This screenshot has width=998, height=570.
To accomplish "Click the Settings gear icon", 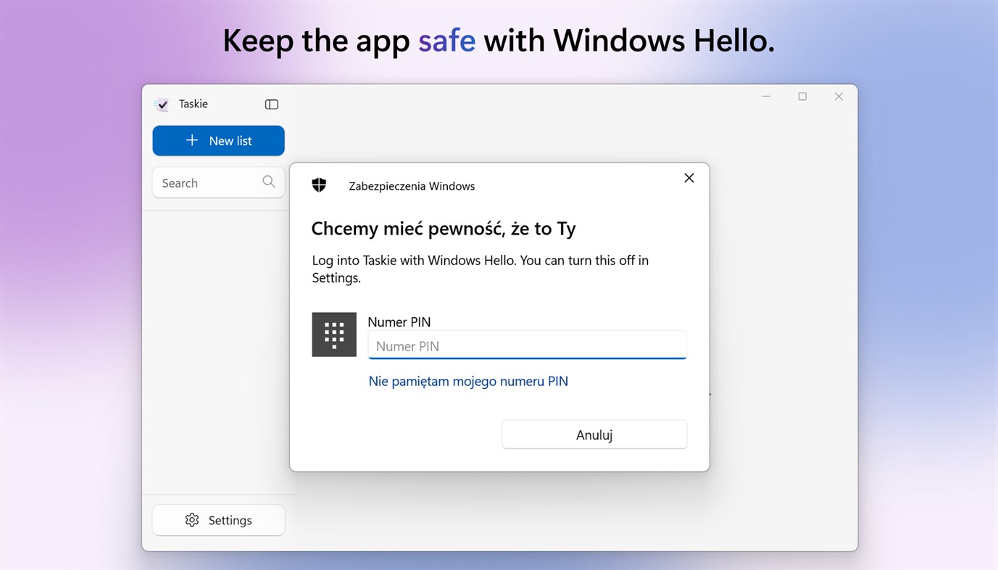I will (x=191, y=520).
